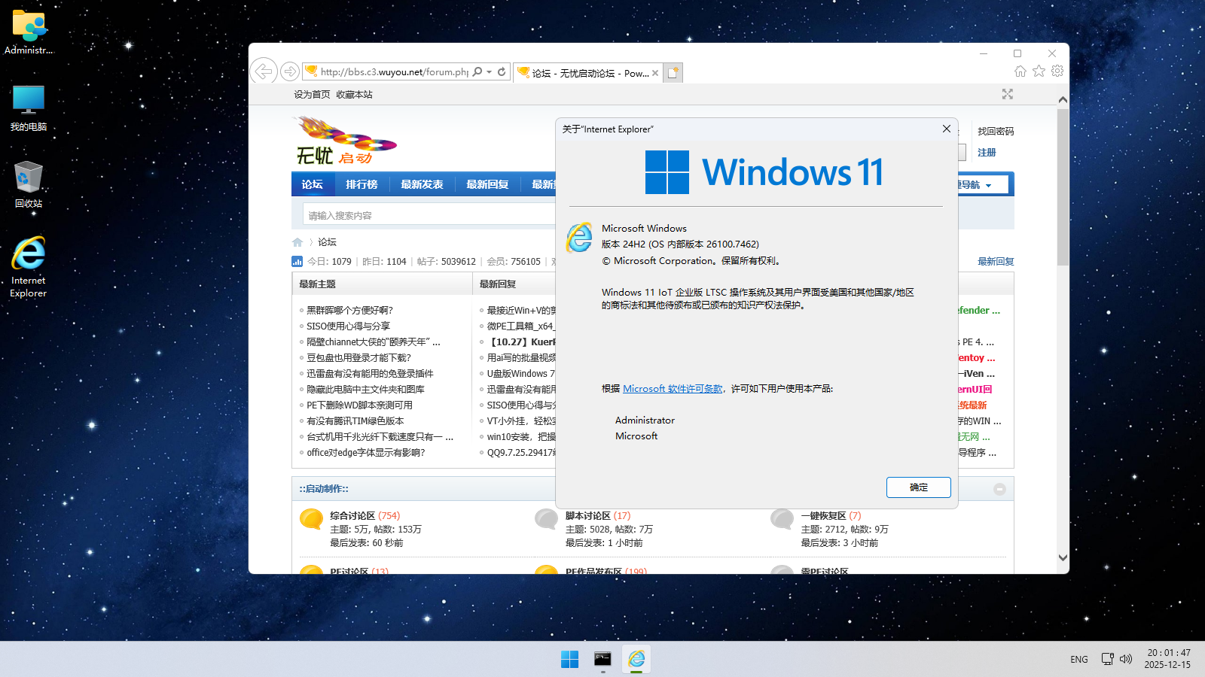Select the 论坛 navigation tab

click(313, 184)
